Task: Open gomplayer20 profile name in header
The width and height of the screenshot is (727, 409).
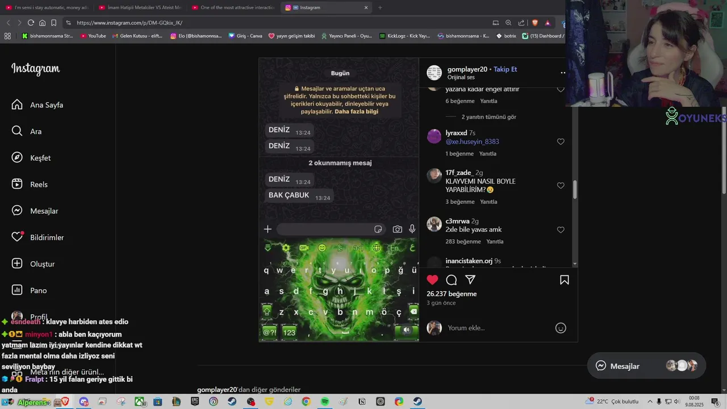Action: click(467, 69)
